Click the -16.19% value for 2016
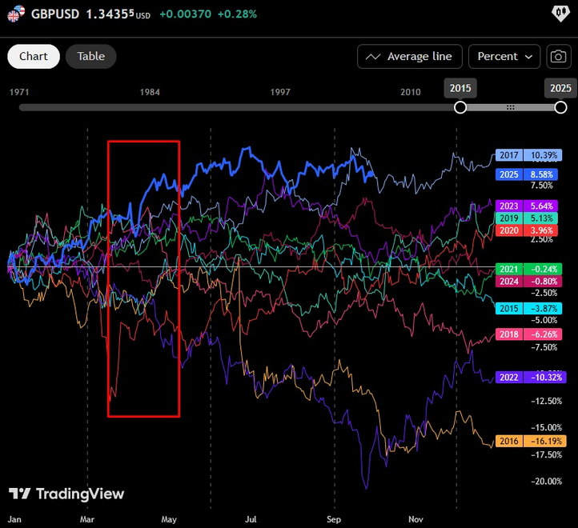 [544, 441]
